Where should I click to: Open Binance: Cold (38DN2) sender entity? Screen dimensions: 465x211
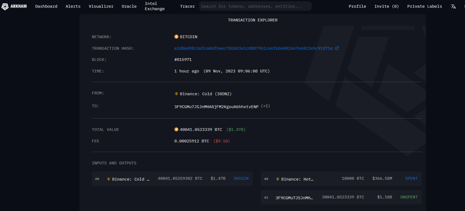tap(206, 94)
